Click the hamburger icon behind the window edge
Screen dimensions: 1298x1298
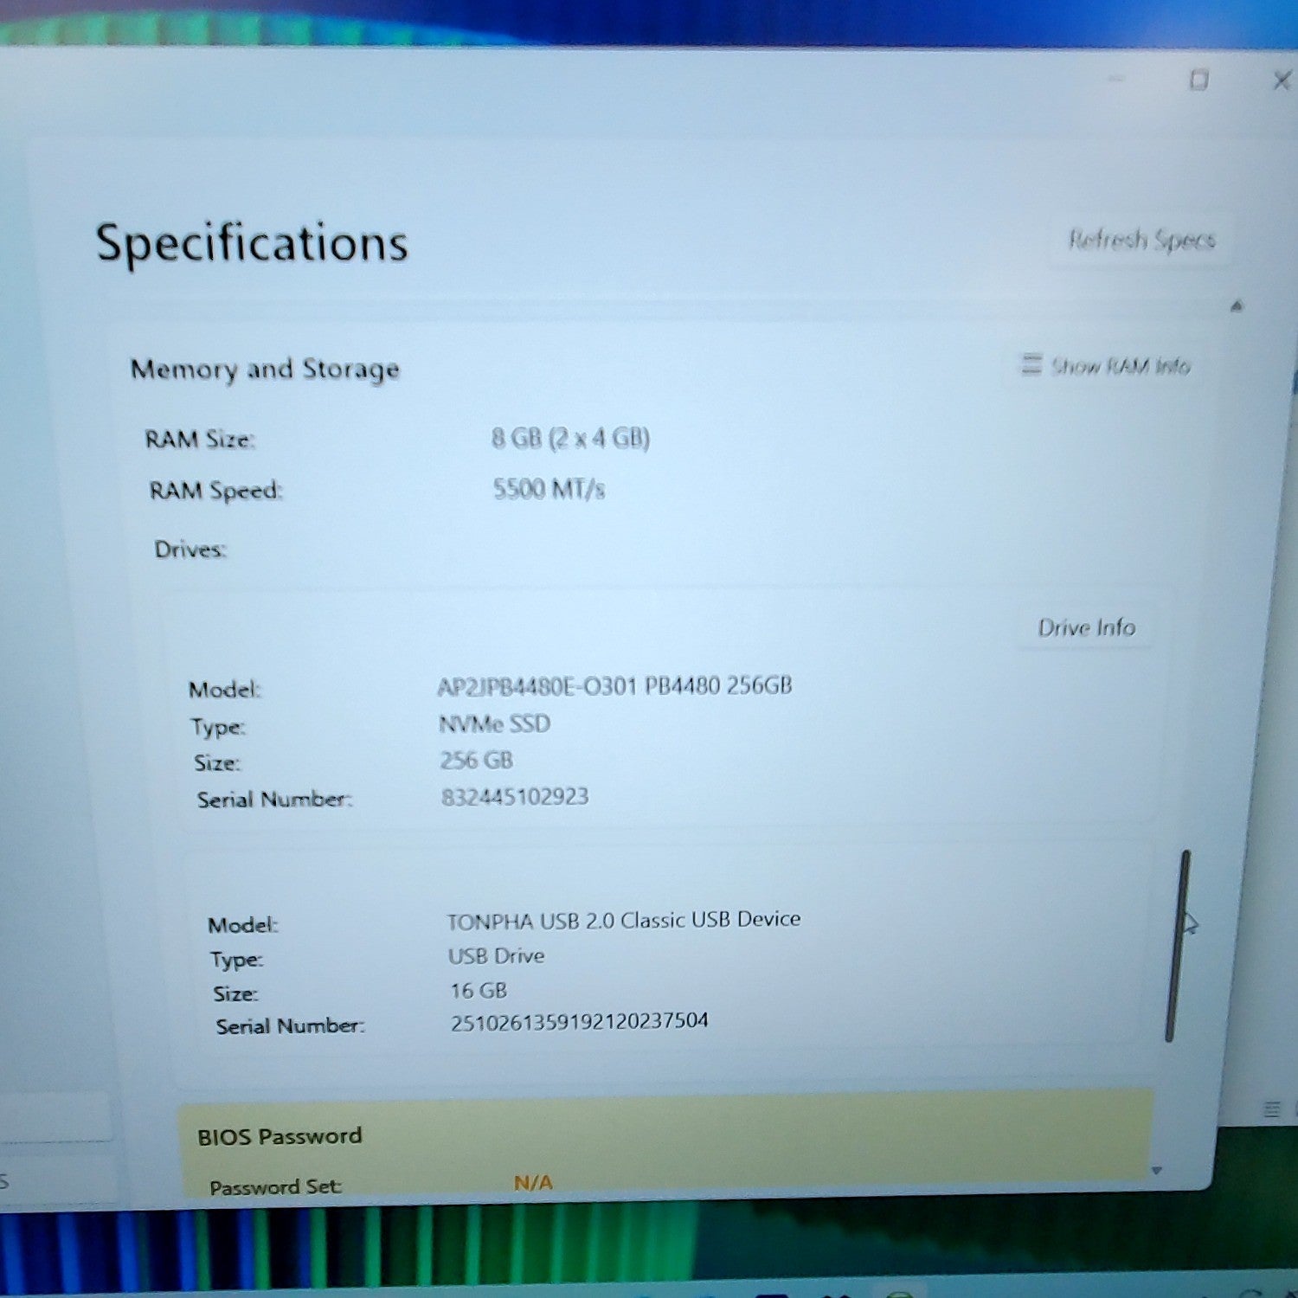[1271, 1108]
